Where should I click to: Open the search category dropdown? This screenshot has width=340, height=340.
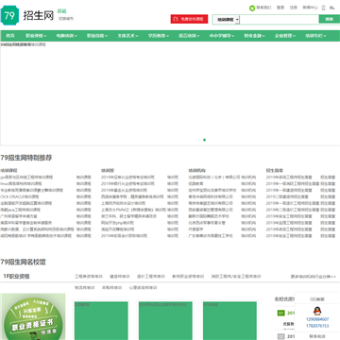pos(228,20)
